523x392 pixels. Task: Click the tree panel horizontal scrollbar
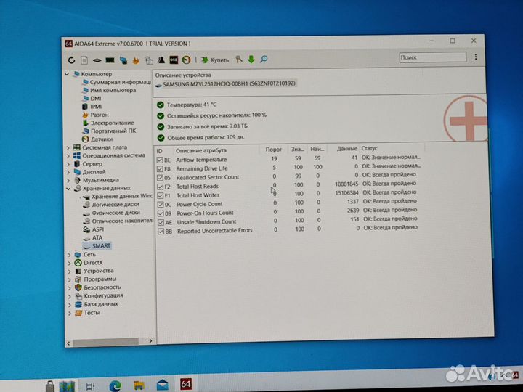(x=105, y=342)
